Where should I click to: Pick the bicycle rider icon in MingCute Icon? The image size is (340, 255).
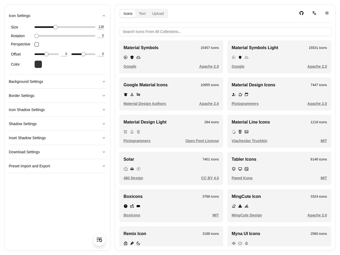click(246, 206)
